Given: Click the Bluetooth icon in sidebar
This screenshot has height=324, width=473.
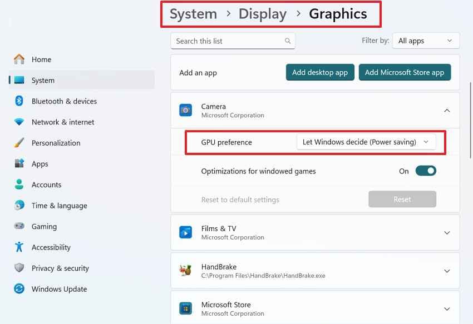Looking at the screenshot, I should coord(19,101).
